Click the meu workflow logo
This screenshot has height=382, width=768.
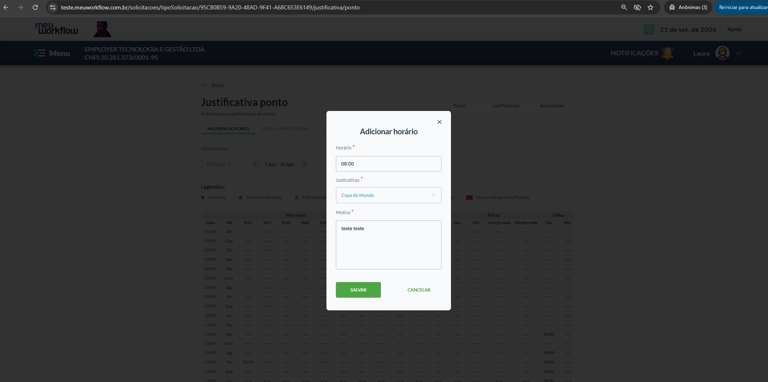point(57,29)
